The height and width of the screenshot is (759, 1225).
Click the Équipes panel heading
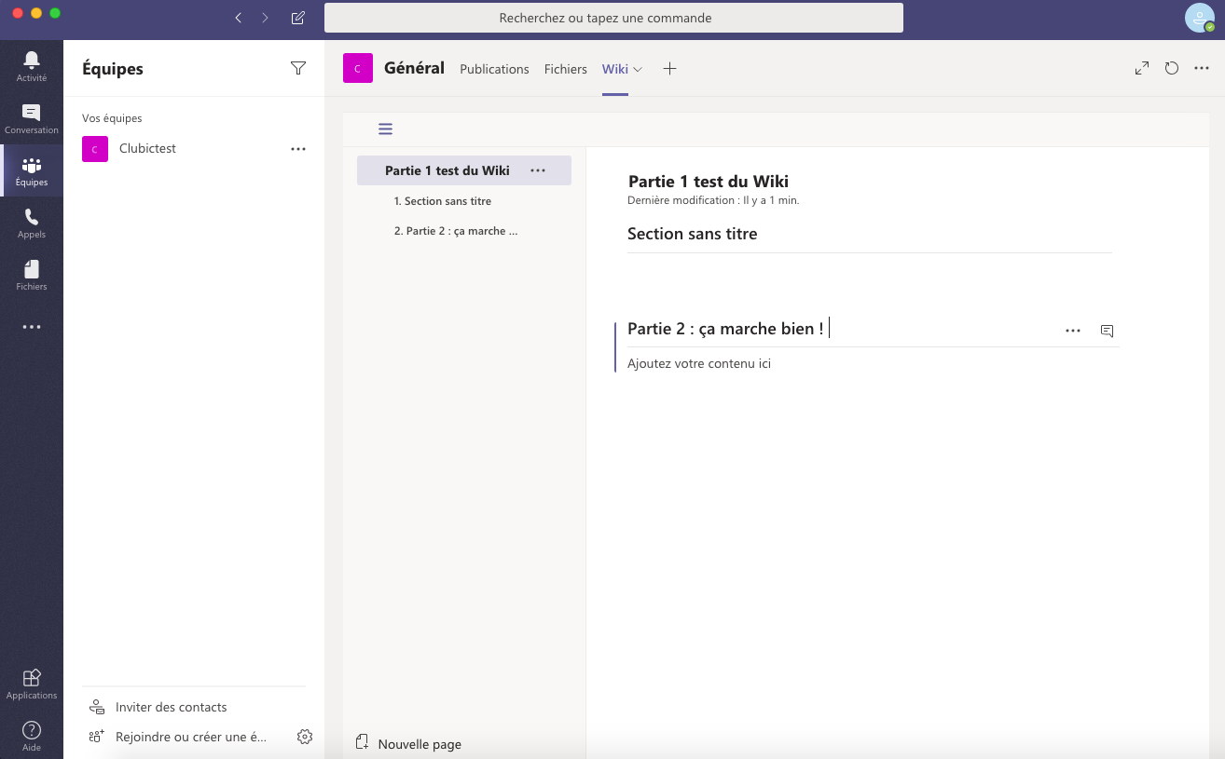pos(113,69)
